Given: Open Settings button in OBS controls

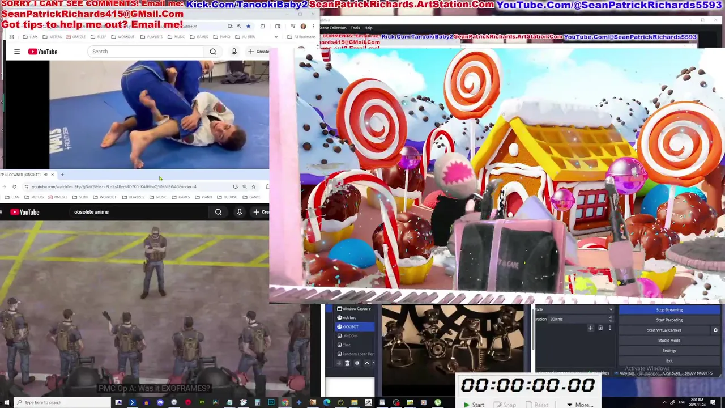Looking at the screenshot, I should click(x=669, y=351).
